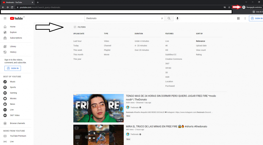Open Subscriptions in the sidebar

click(16, 38)
